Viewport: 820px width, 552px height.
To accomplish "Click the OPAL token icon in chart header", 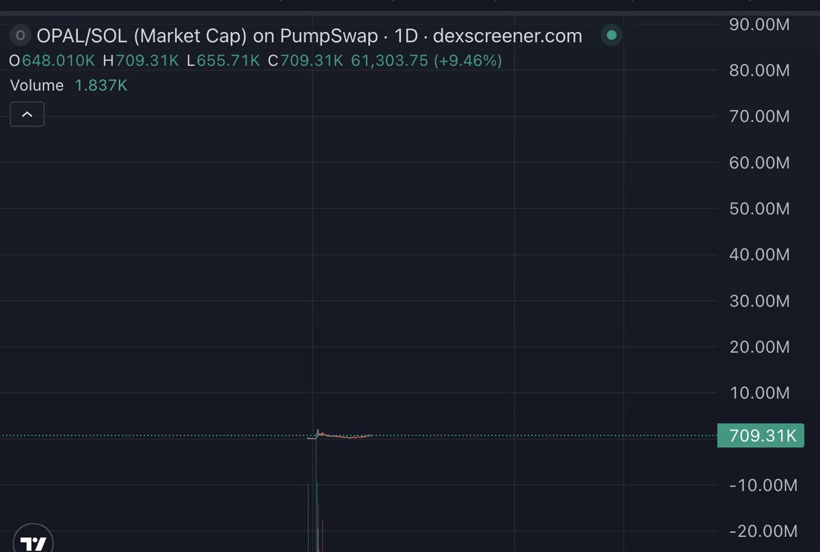I will [20, 35].
